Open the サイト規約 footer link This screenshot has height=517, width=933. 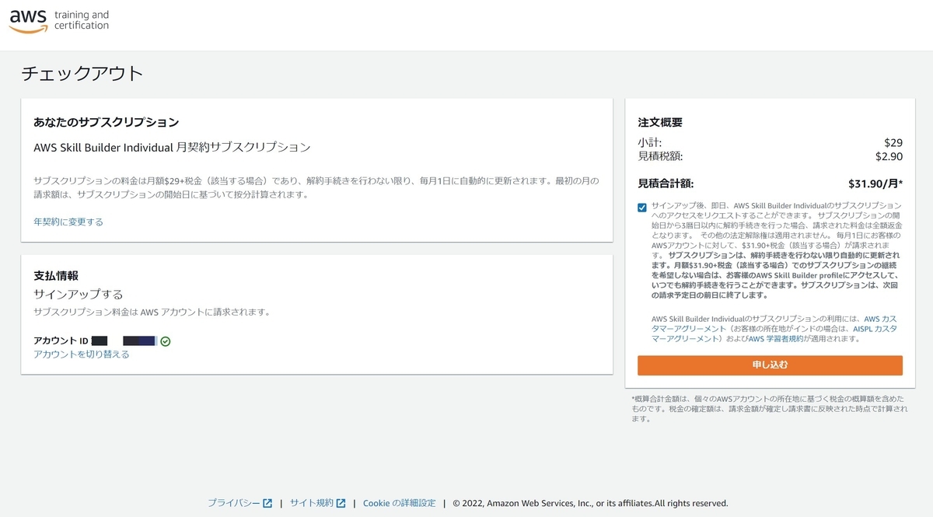pos(312,503)
